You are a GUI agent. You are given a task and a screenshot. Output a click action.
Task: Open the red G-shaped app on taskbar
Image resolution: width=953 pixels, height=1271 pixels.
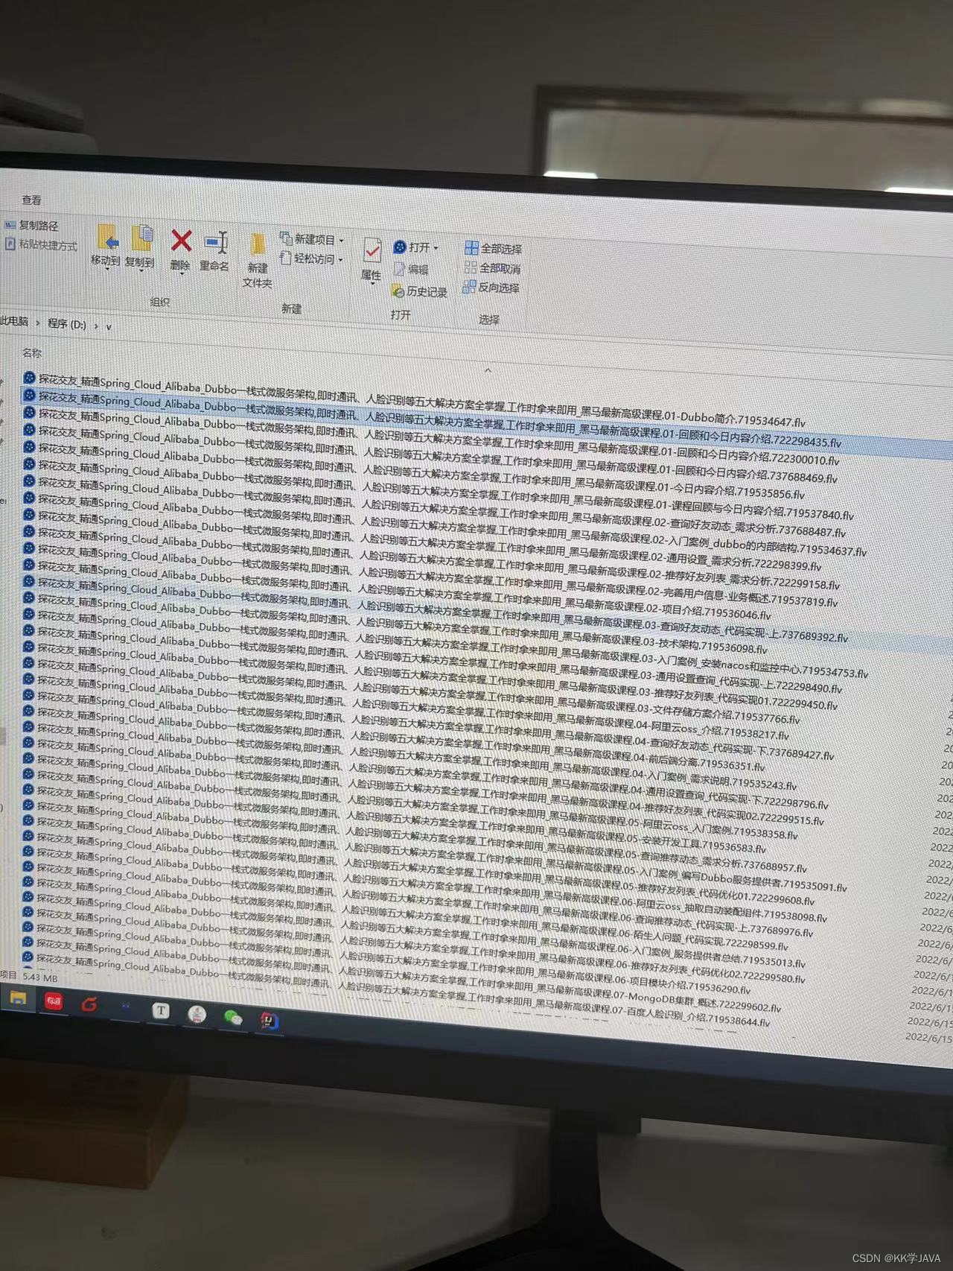89,1004
